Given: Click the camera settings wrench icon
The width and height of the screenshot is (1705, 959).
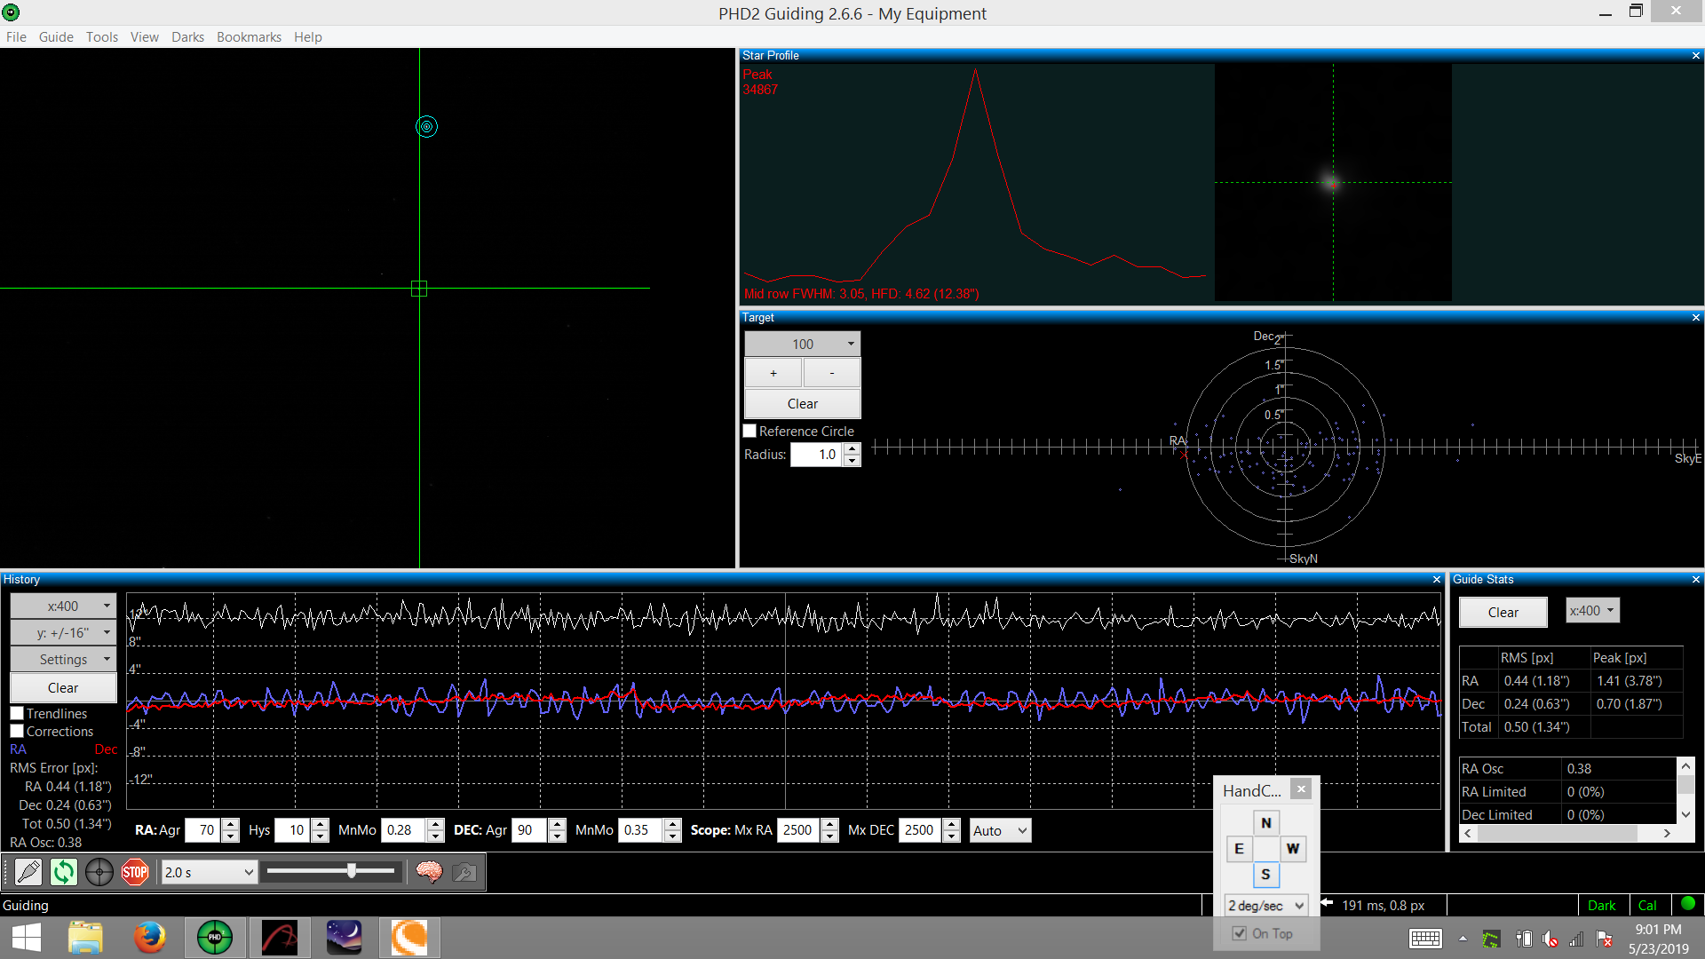Looking at the screenshot, I should coord(464,872).
